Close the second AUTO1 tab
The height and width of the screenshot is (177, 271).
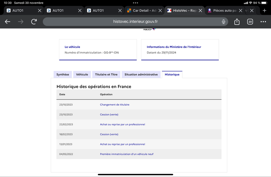tap(80, 10)
